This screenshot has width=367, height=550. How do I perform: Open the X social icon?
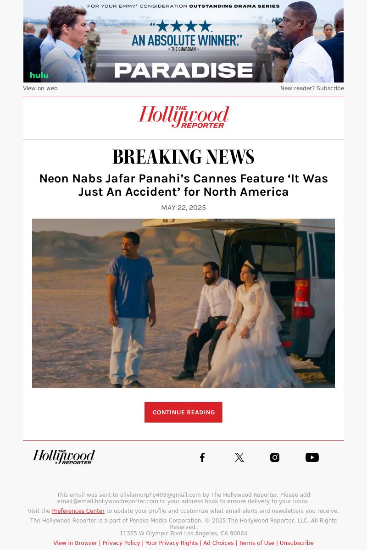pyautogui.click(x=239, y=457)
